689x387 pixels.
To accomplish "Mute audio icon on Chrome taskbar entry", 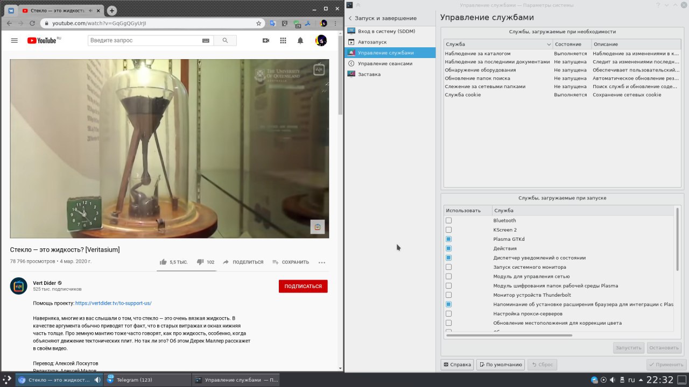I will click(97, 380).
